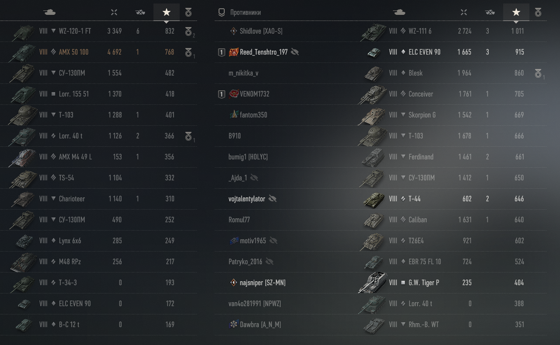Image resolution: width=560 pixels, height=345 pixels.
Task: Click the shield icon beside Противники
Action: (222, 12)
